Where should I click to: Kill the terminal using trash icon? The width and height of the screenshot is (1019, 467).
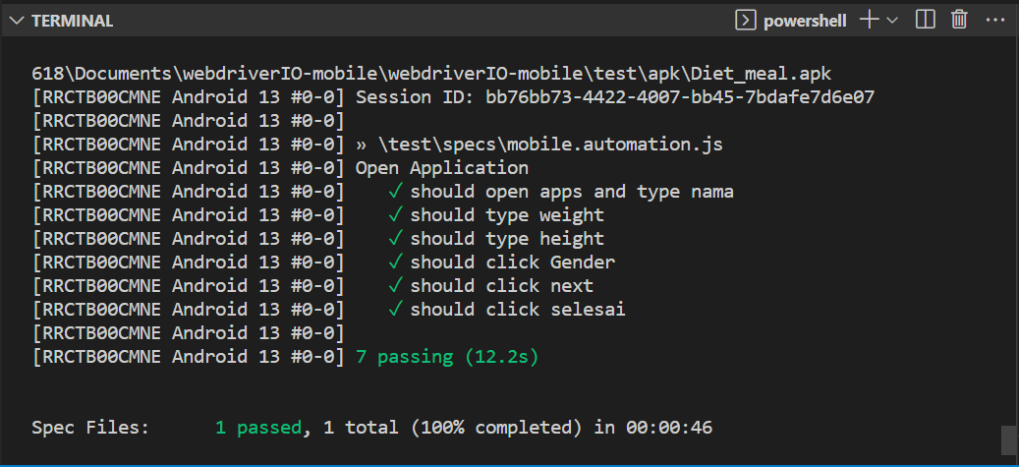coord(959,21)
